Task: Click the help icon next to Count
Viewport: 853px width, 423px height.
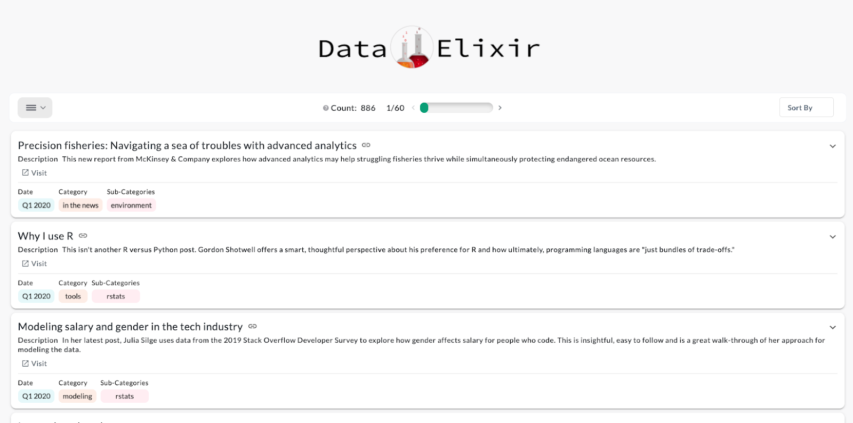Action: [326, 107]
